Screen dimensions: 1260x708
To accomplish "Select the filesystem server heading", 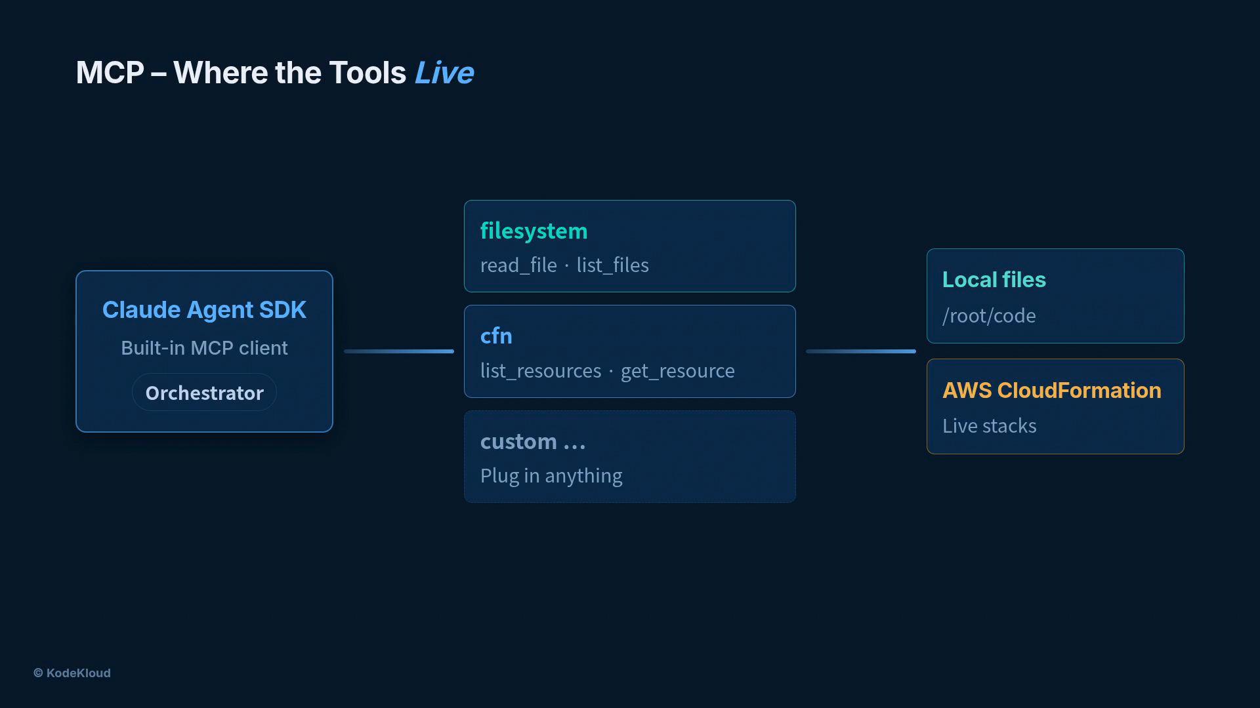I will [x=534, y=231].
